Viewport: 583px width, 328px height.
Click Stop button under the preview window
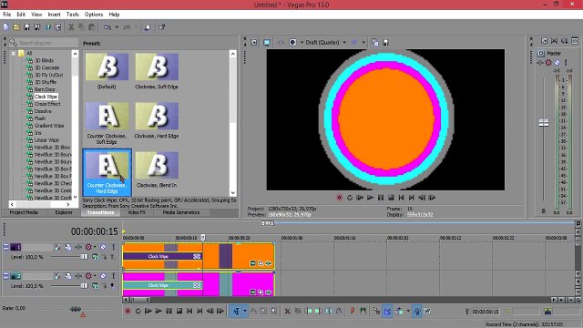click(x=391, y=198)
